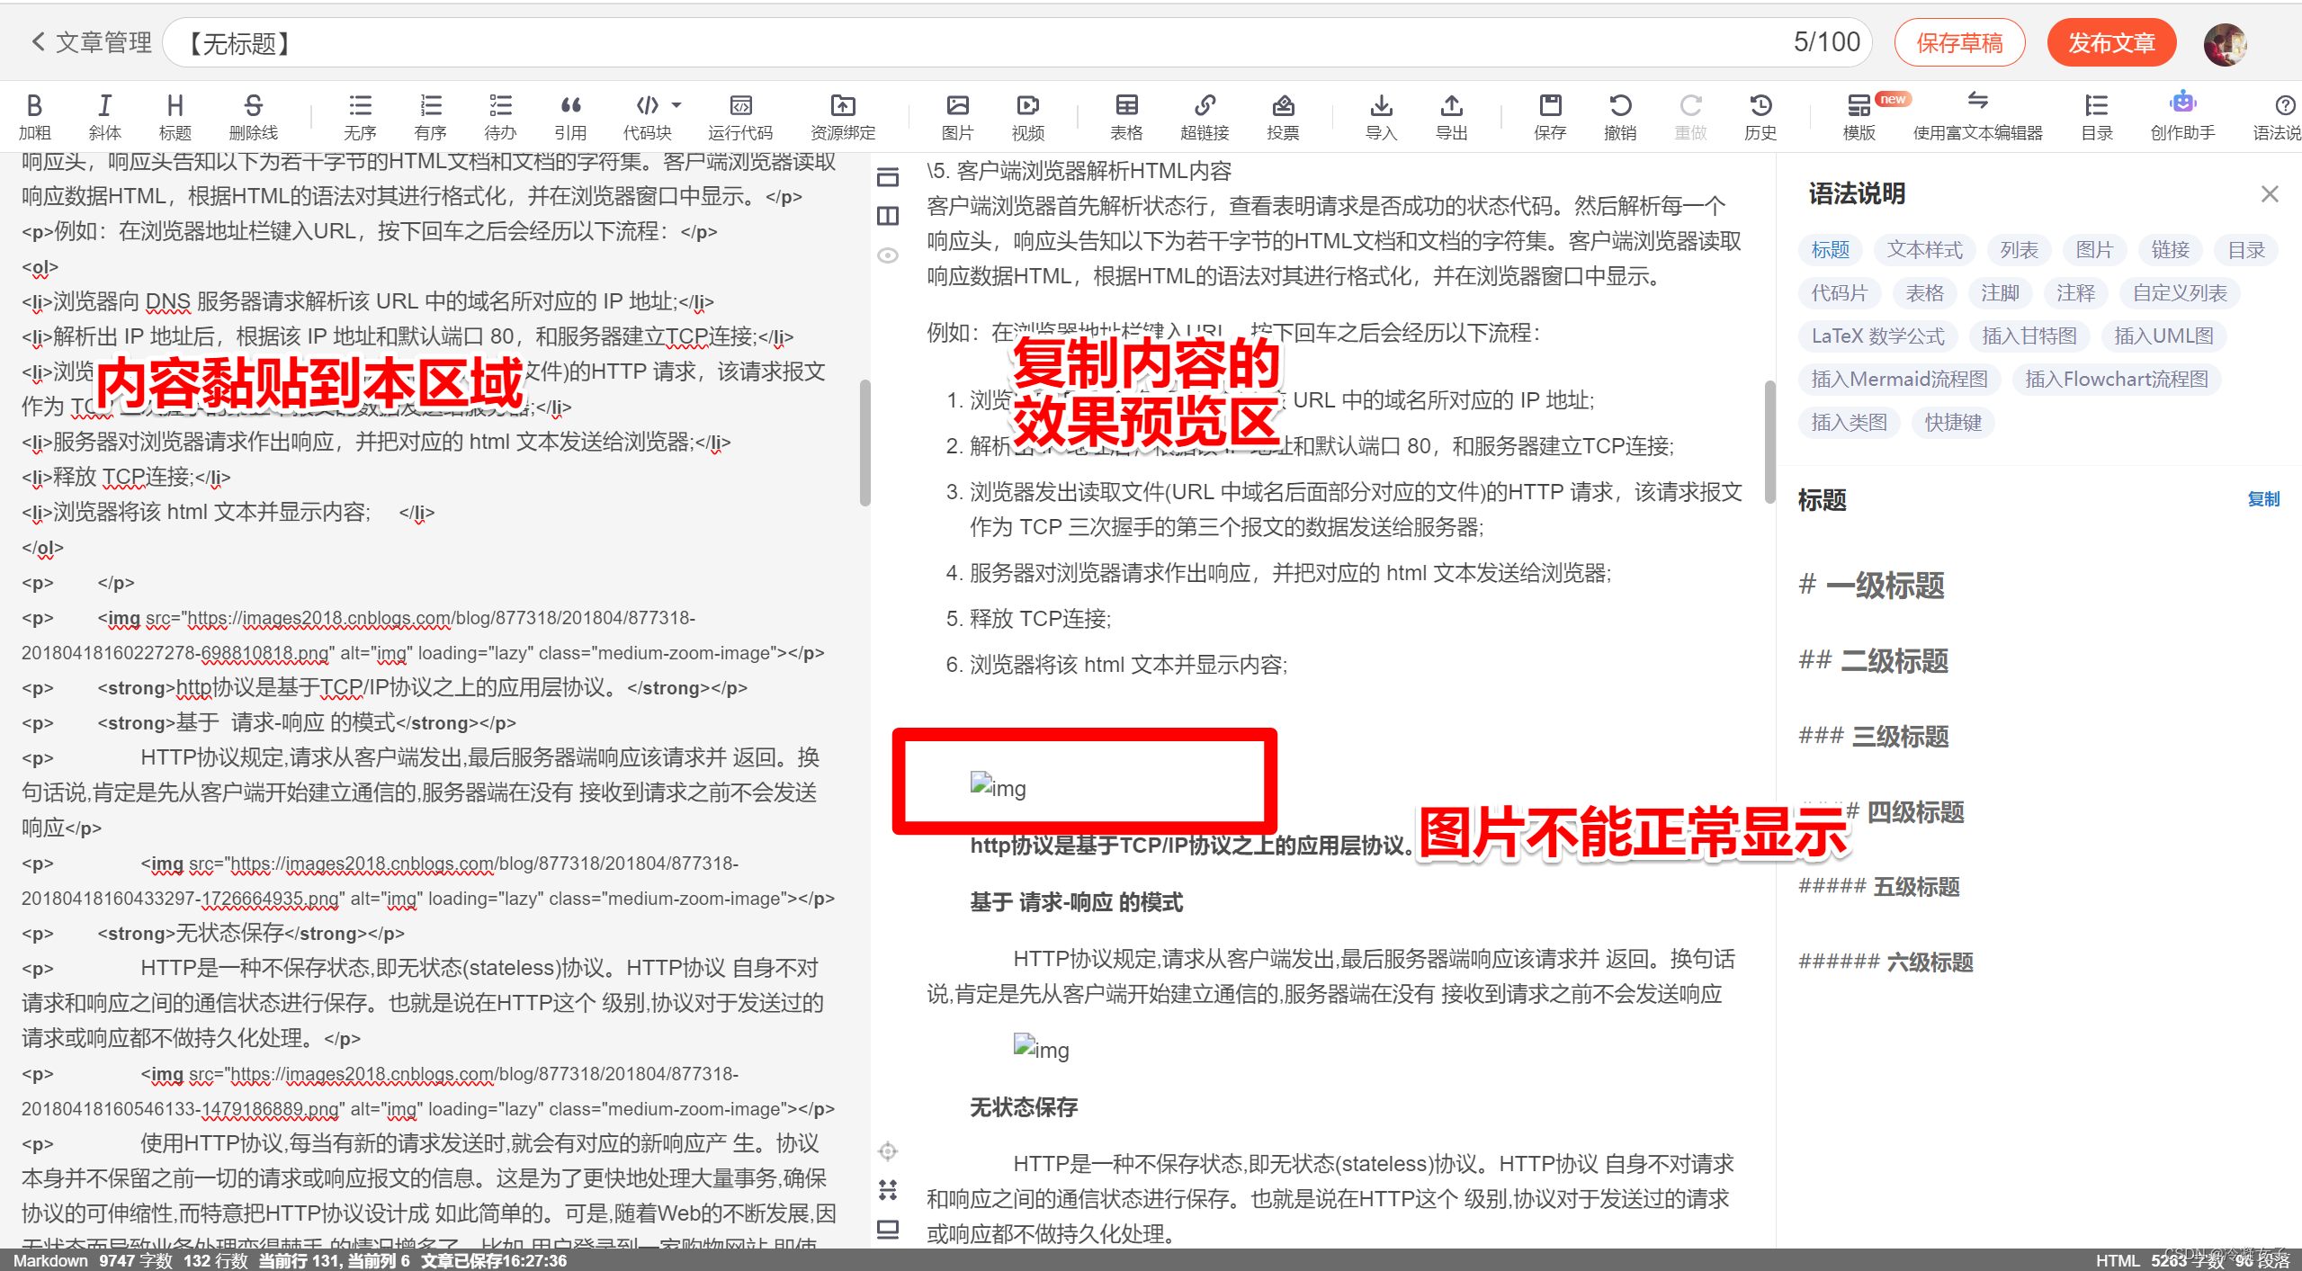Click the Bold (加粗) formatting icon
2302x1271 pixels.
point(34,107)
